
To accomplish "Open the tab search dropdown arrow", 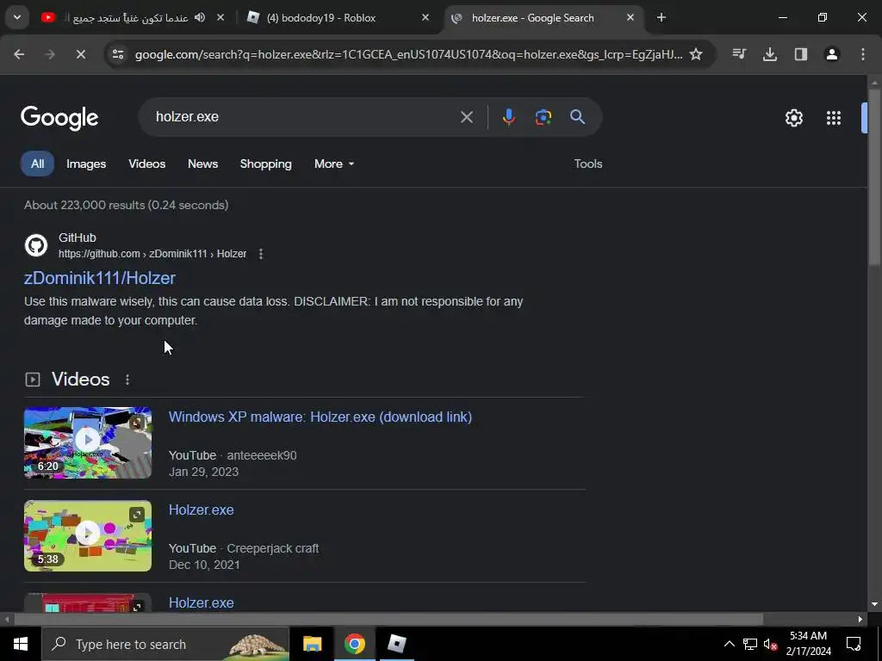I will pyautogui.click(x=17, y=17).
